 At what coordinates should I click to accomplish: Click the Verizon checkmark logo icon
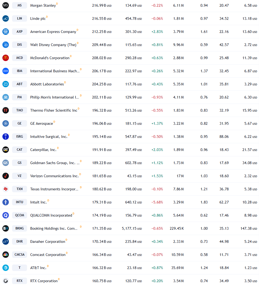tap(6, 176)
